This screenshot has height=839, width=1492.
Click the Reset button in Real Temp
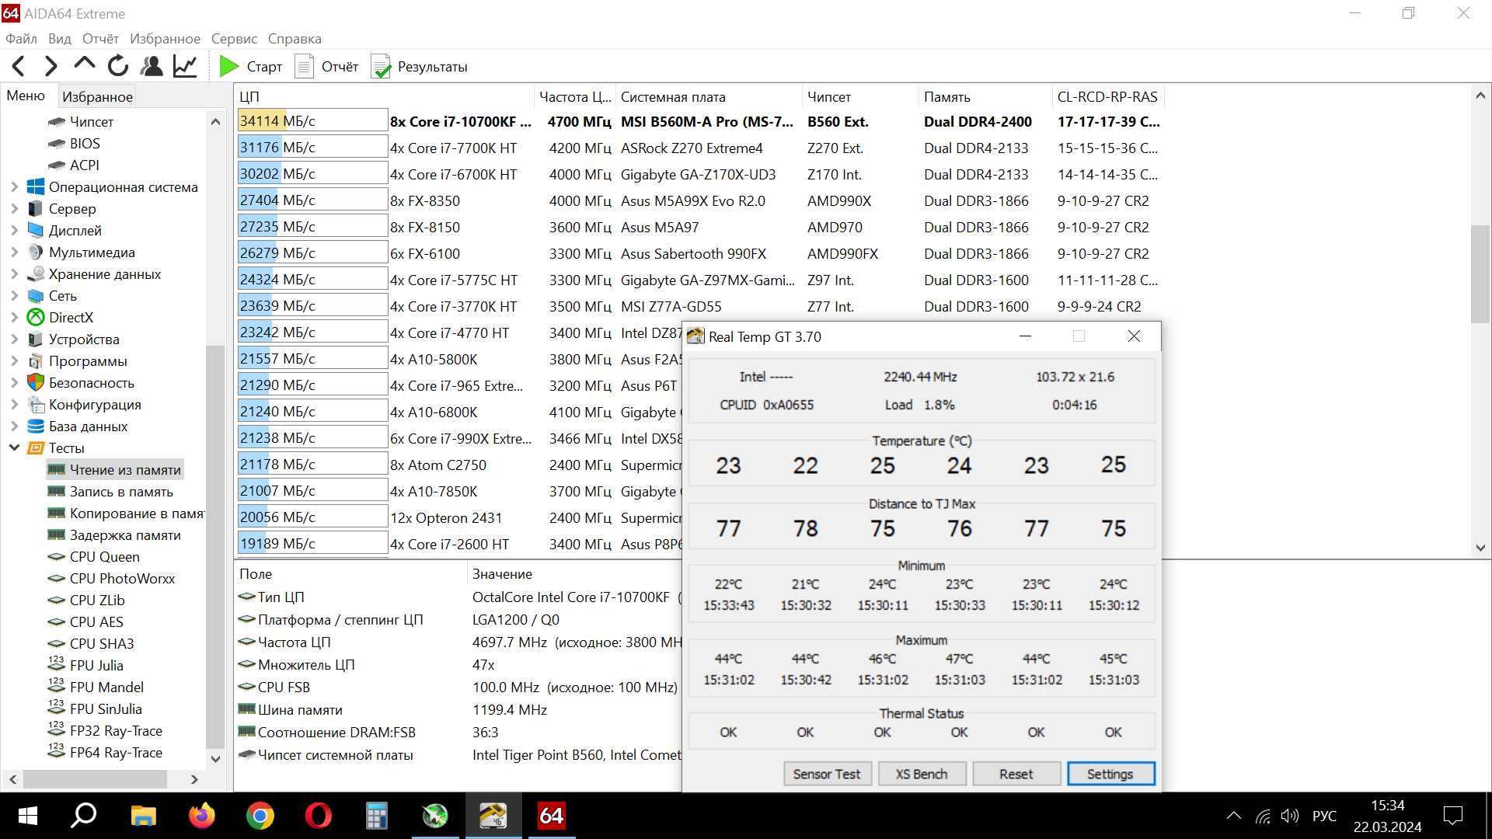1016,774
